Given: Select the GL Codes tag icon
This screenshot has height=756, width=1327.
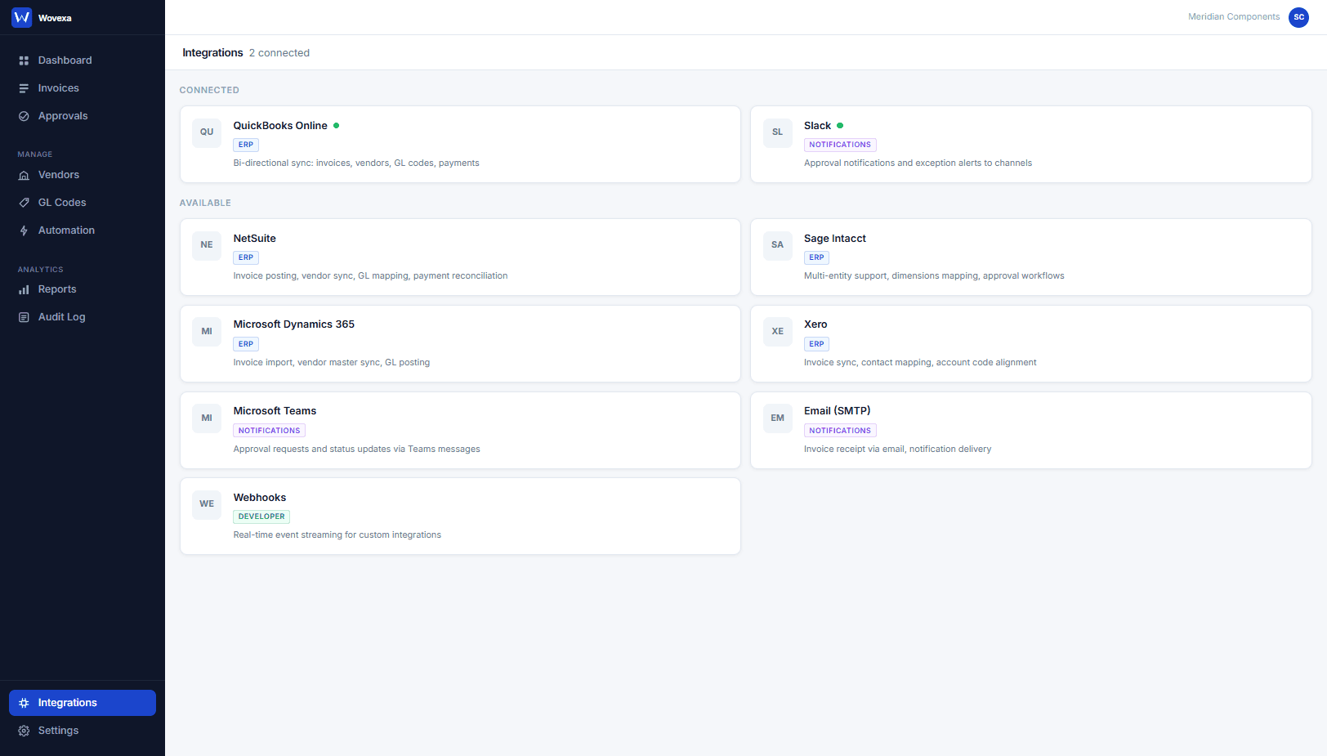Looking at the screenshot, I should [x=25, y=202].
